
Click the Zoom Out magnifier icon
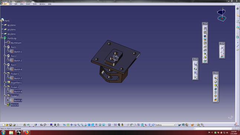tap(82, 125)
